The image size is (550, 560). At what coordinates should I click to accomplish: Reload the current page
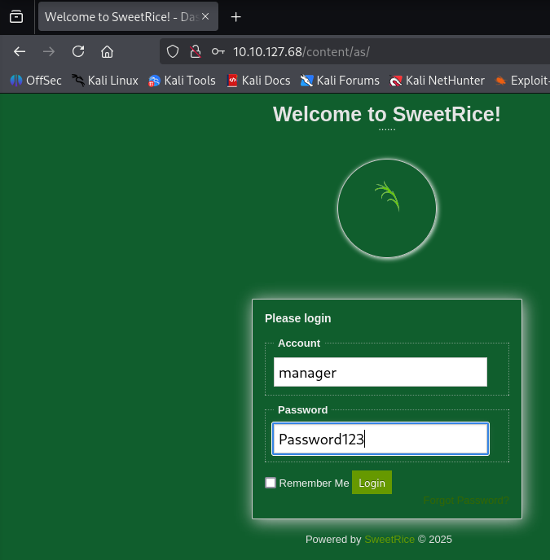78,52
